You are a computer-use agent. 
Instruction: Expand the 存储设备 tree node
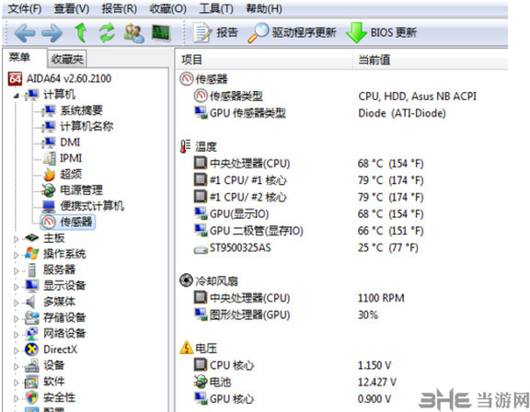[x=16, y=318]
